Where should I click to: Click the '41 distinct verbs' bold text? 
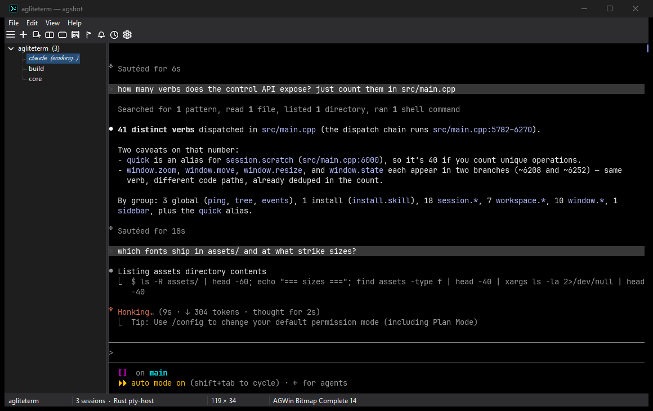[x=156, y=130]
